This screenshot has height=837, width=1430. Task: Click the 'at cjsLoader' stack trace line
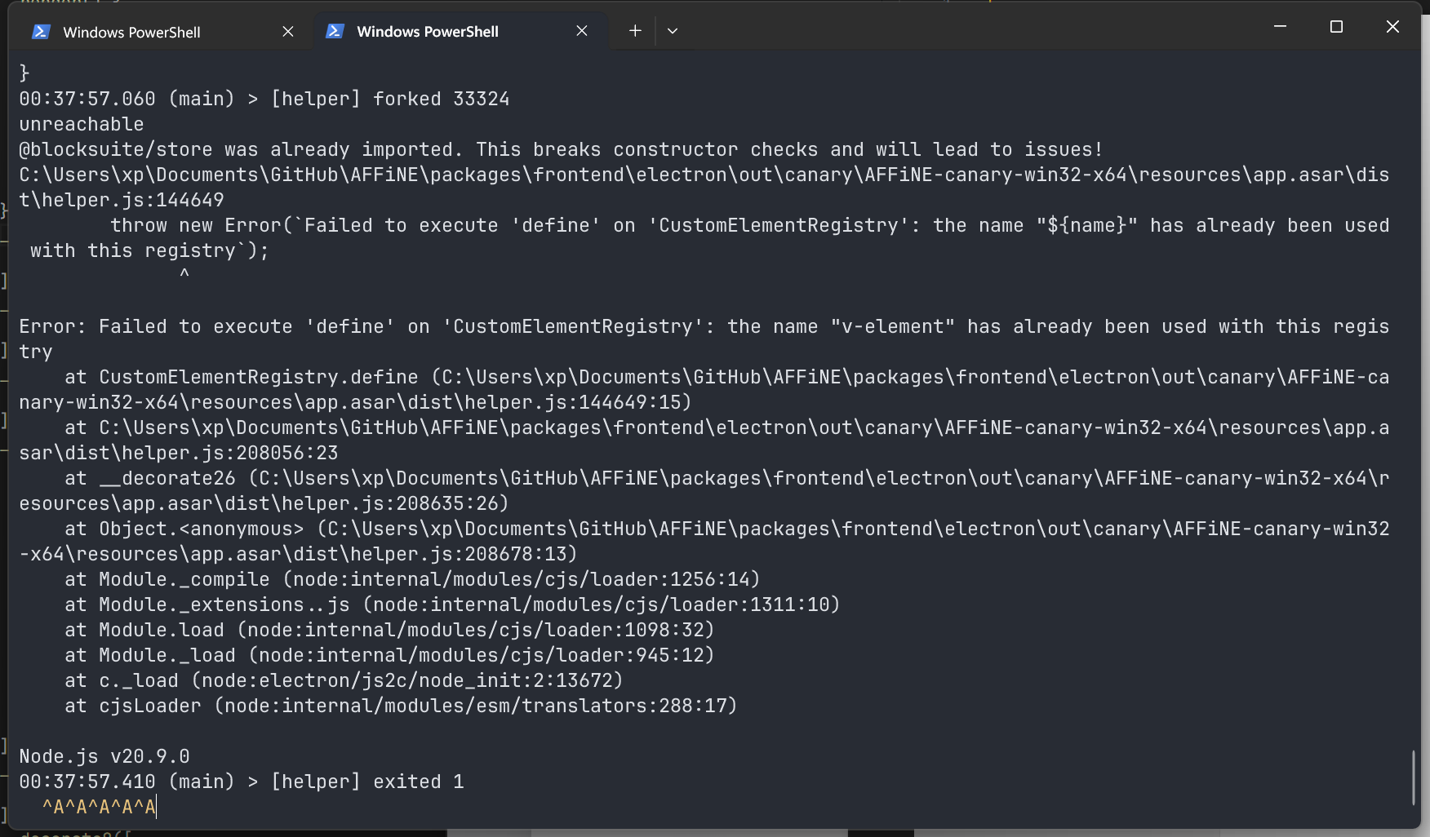401,706
